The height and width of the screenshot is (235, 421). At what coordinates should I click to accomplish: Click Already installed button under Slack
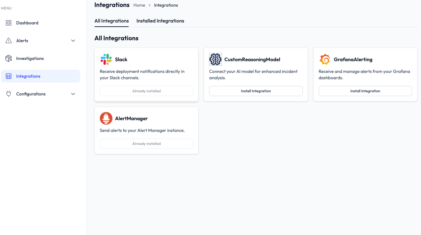(146, 91)
